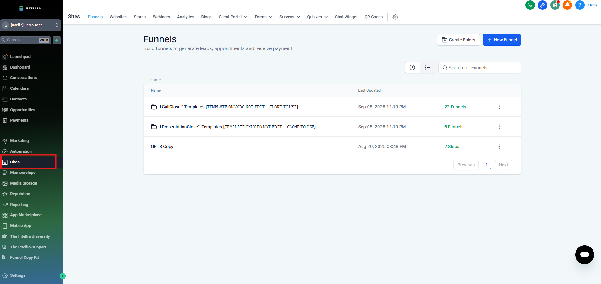601x284 pixels.
Task: Click the Search for Funnels field
Action: [x=479, y=68]
